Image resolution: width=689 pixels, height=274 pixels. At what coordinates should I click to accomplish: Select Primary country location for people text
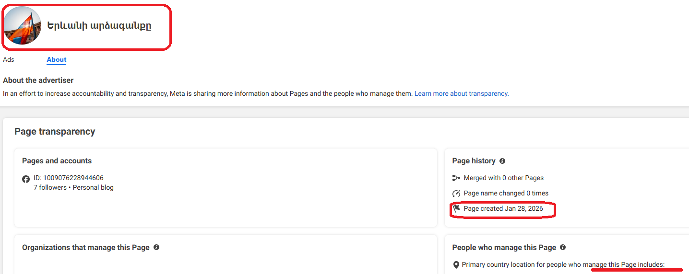click(x=563, y=264)
